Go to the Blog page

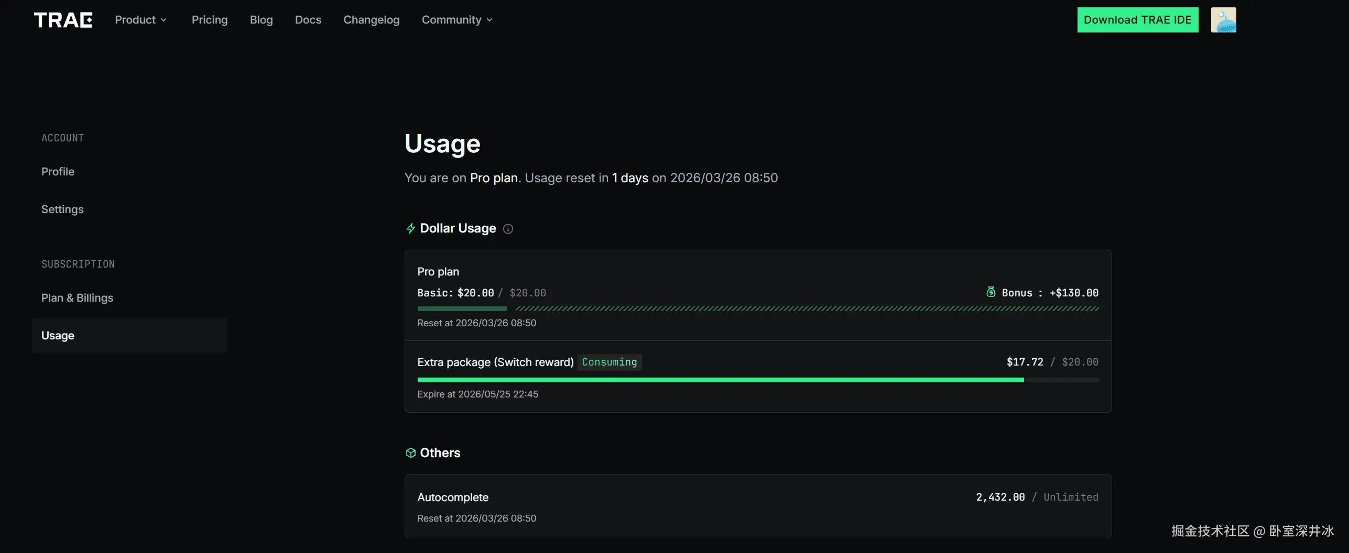(262, 20)
